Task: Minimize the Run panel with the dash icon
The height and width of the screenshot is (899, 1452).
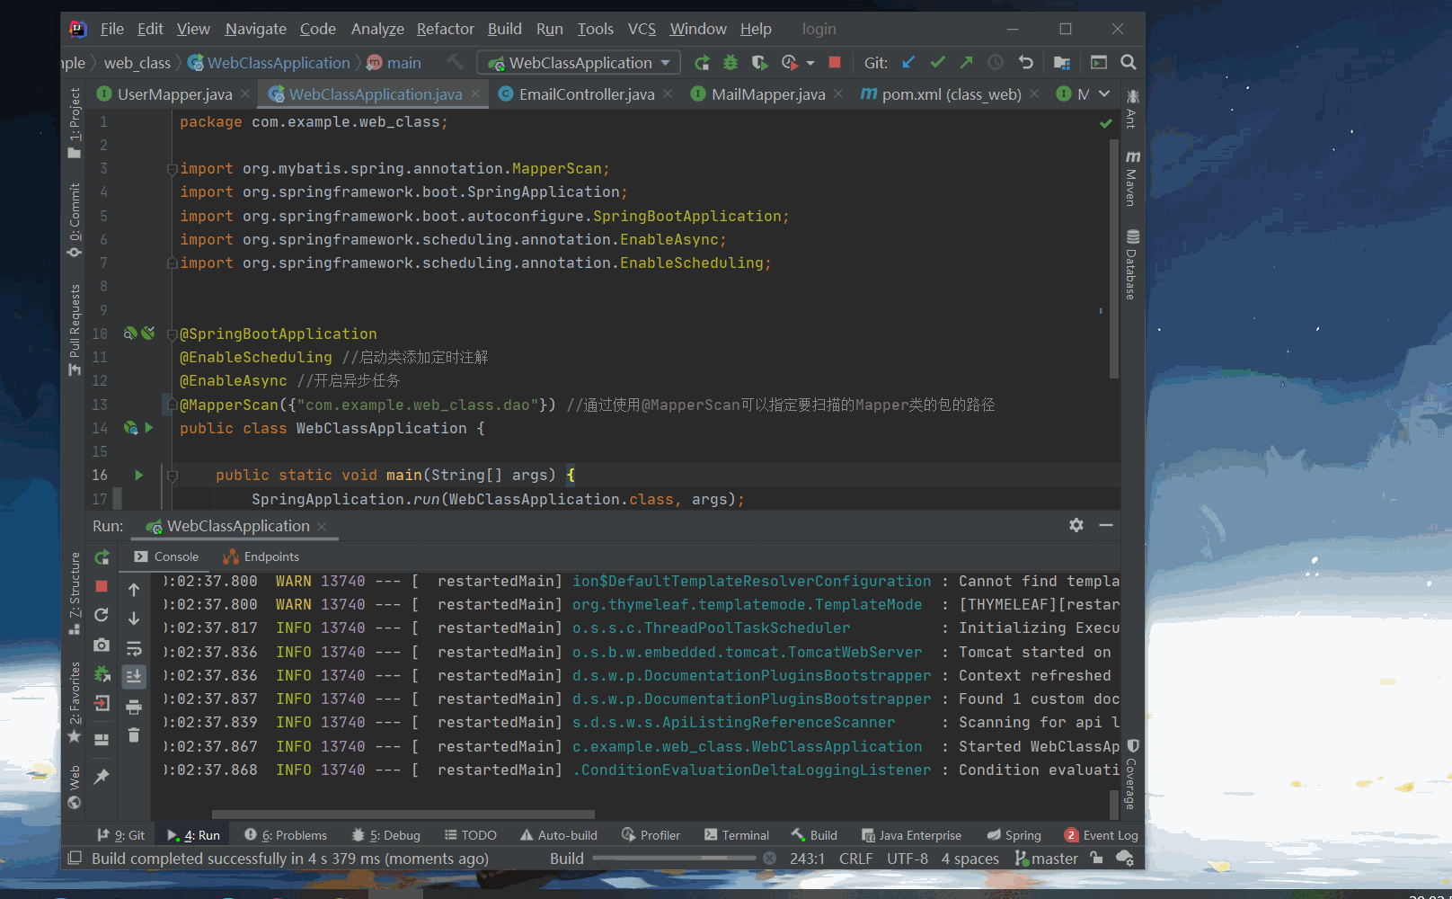Action: point(1106,525)
